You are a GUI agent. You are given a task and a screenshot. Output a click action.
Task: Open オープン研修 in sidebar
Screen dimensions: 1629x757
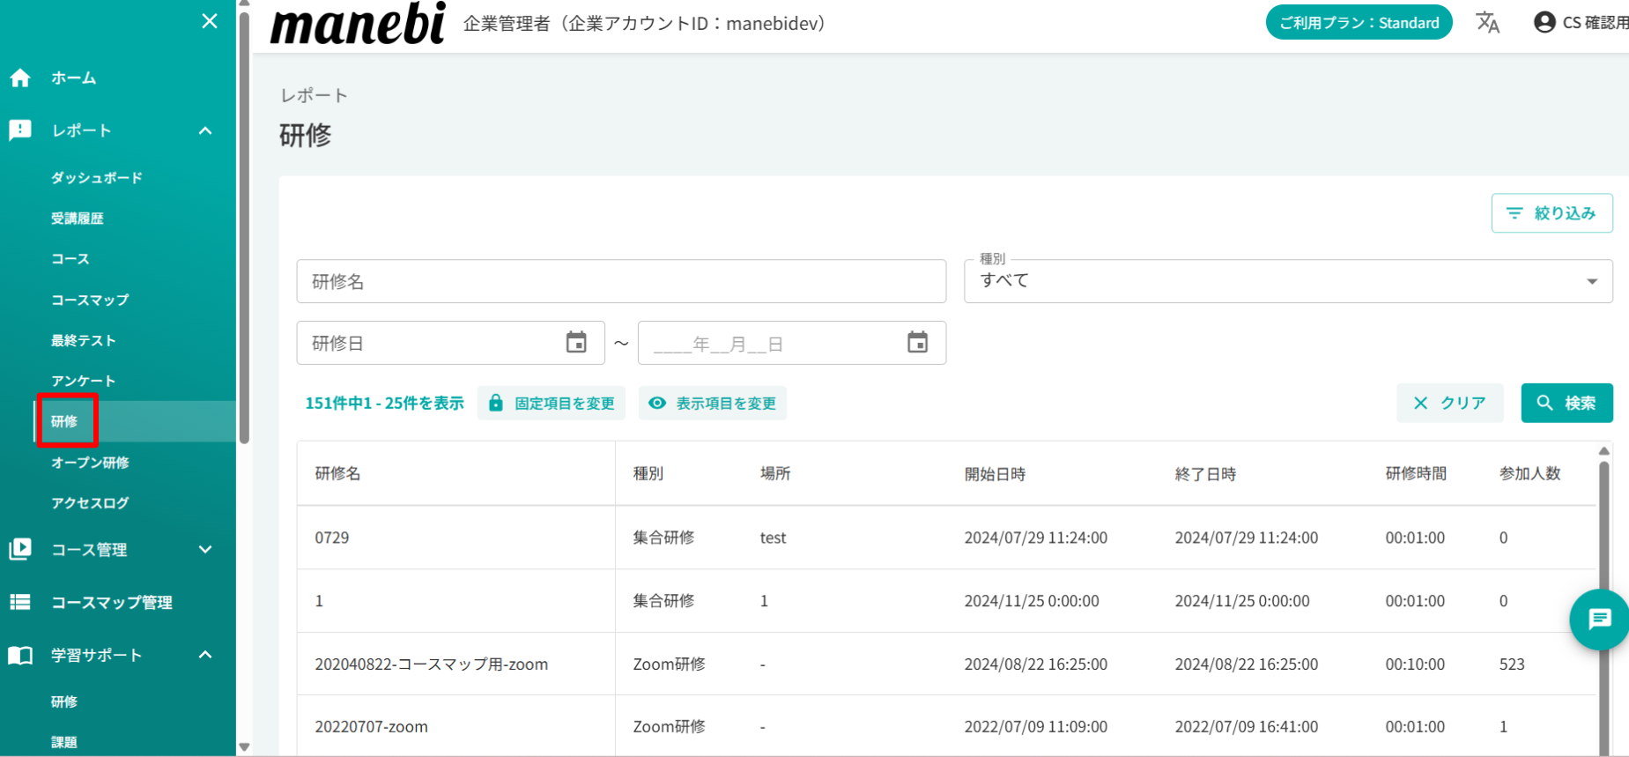pyautogui.click(x=90, y=462)
